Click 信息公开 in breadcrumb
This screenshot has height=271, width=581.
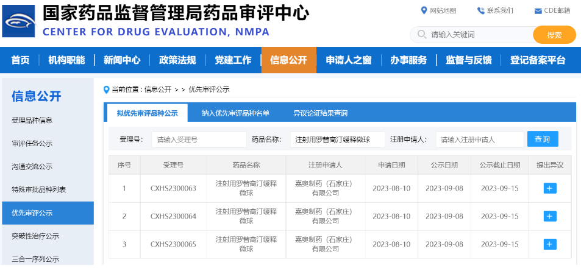tap(158, 90)
